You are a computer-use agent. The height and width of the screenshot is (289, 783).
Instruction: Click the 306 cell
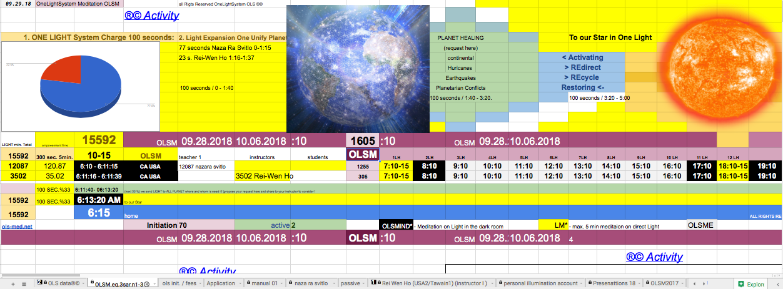pyautogui.click(x=363, y=177)
